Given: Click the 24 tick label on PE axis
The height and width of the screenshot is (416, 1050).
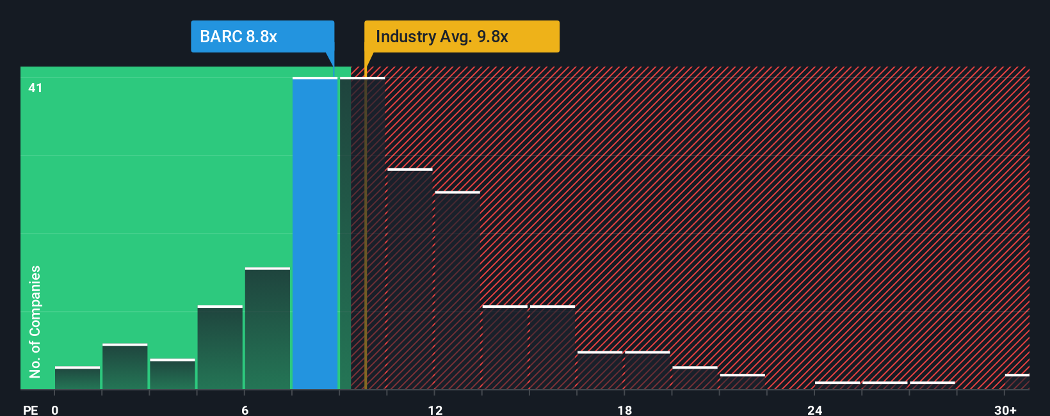Looking at the screenshot, I should [x=814, y=410].
